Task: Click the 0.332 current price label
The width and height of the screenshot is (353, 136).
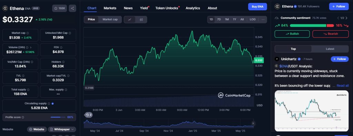Action: tap(259, 60)
